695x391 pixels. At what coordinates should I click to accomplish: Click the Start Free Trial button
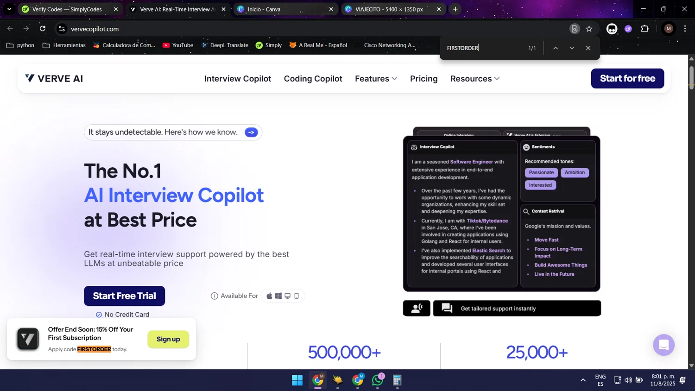click(124, 296)
